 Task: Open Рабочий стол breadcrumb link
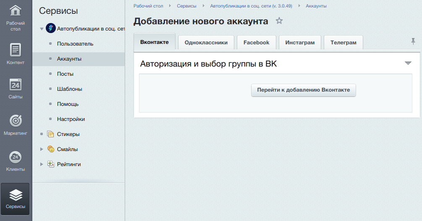point(148,6)
